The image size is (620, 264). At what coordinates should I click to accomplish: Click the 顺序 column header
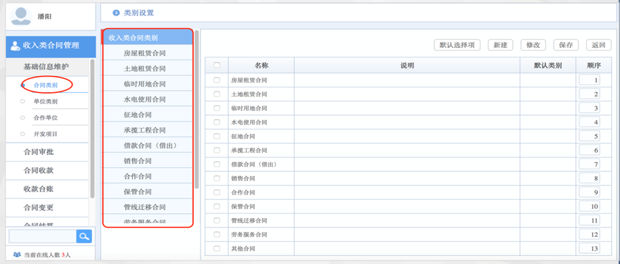594,65
